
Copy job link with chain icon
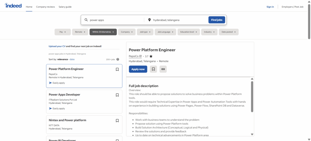pos(163,69)
